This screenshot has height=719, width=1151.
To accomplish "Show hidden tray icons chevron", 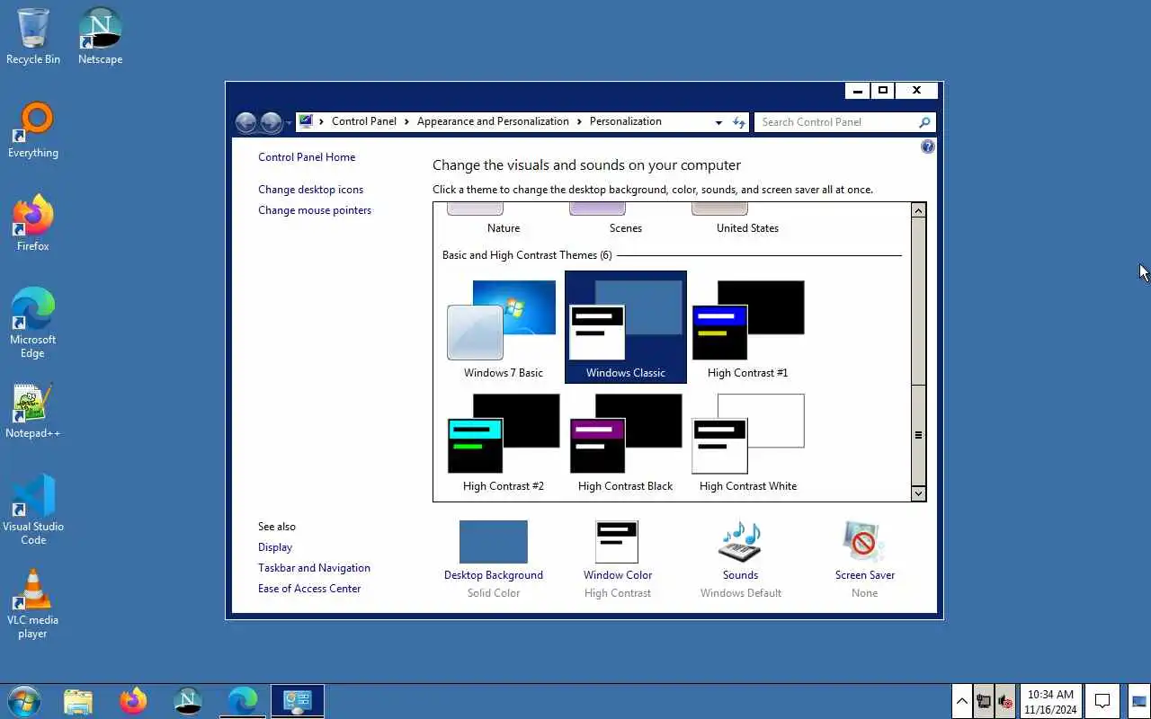I will click(x=961, y=701).
